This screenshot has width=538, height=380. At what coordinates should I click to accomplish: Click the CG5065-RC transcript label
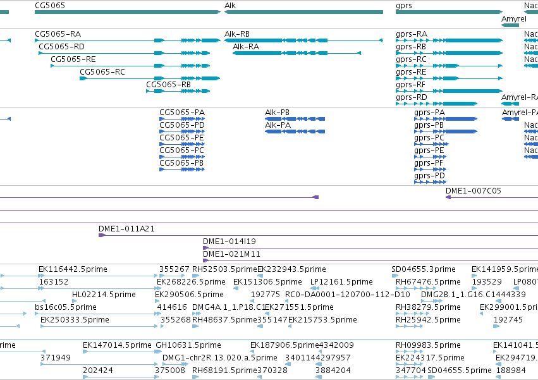point(102,72)
